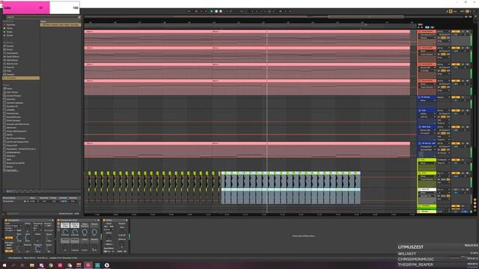
Task: Open Task View on the taskbar
Action: [x=22, y=265]
